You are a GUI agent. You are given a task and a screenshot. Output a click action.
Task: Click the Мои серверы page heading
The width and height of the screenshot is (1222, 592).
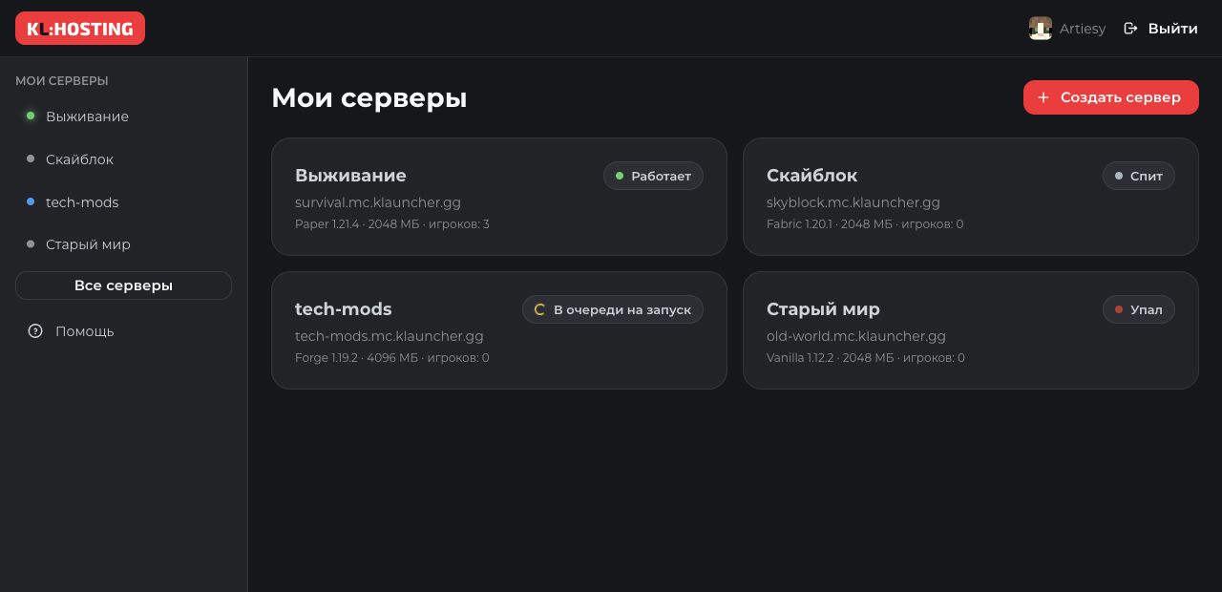[369, 97]
